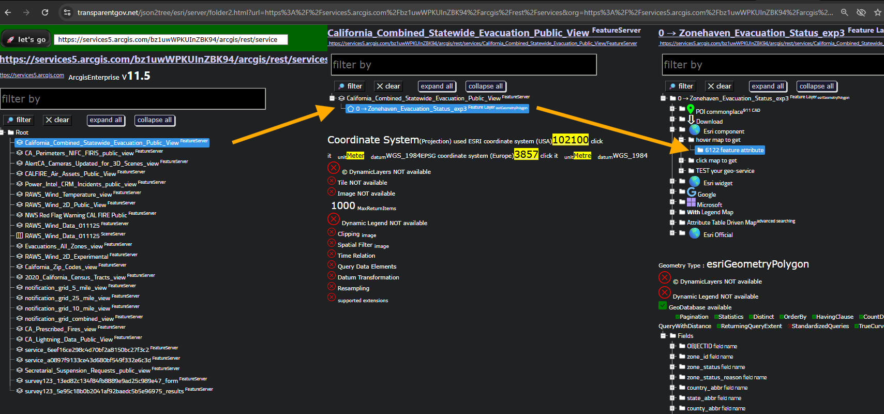Click the service URL input field next to let's go

[x=171, y=39]
